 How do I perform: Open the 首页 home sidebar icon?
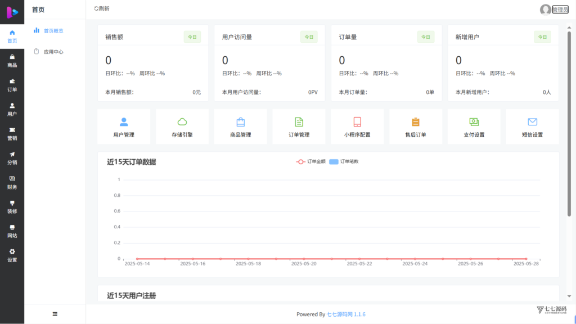(x=12, y=37)
